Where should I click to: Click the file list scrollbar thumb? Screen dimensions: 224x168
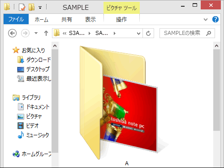pos(216,90)
